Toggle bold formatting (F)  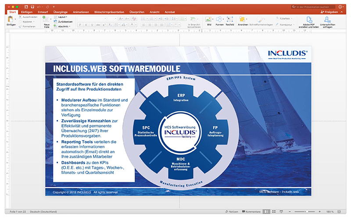tap(80, 25)
